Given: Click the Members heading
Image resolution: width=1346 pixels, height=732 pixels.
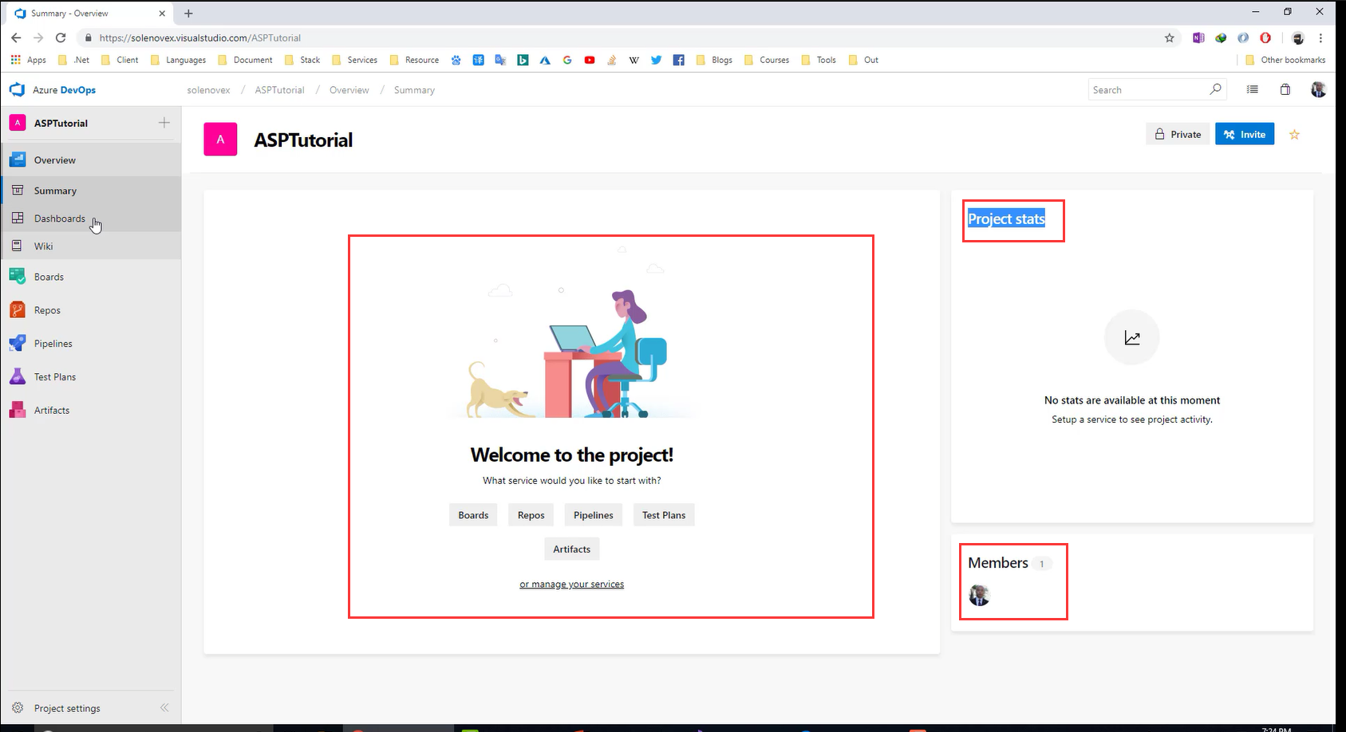Looking at the screenshot, I should 998,563.
